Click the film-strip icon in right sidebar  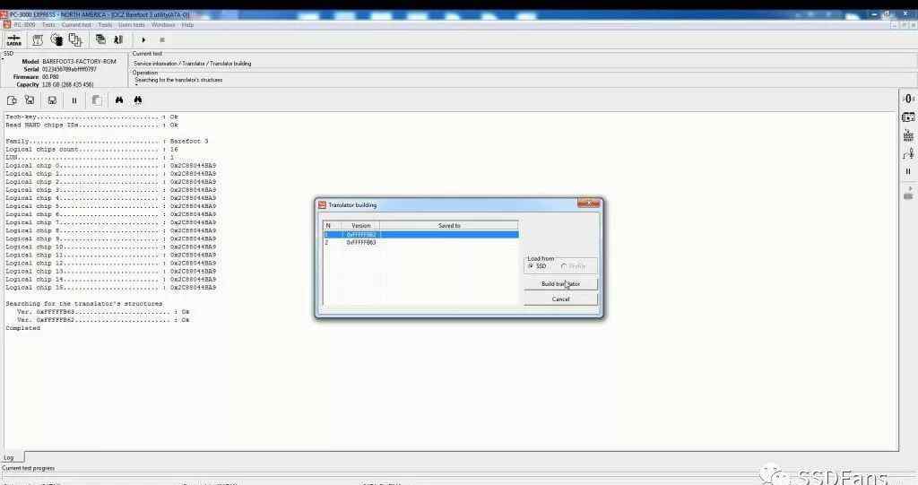pyautogui.click(x=908, y=117)
